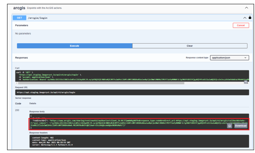Click the Clear button
255x153 pixels.
click(190, 46)
